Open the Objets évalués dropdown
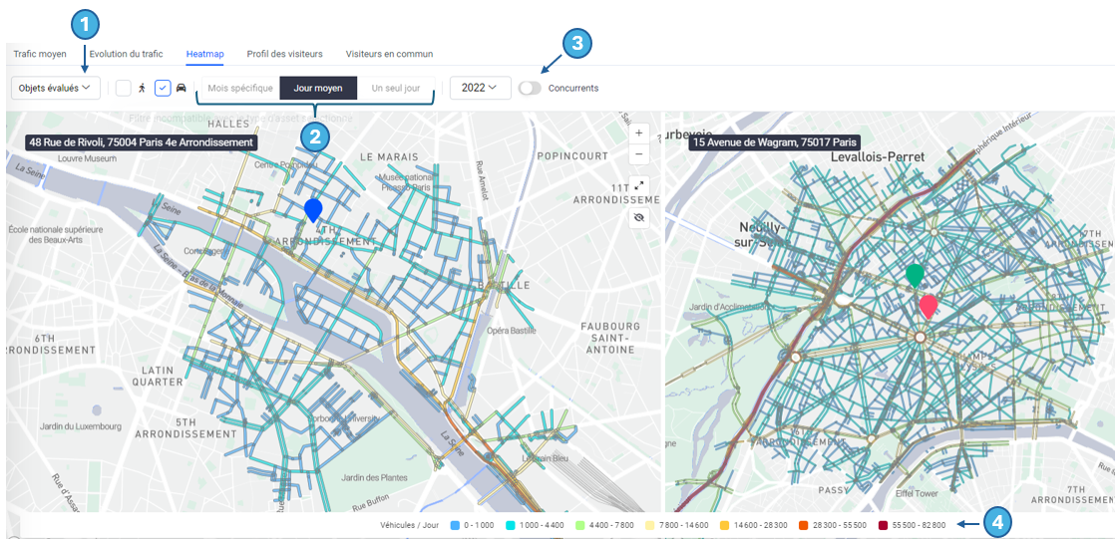 click(56, 88)
